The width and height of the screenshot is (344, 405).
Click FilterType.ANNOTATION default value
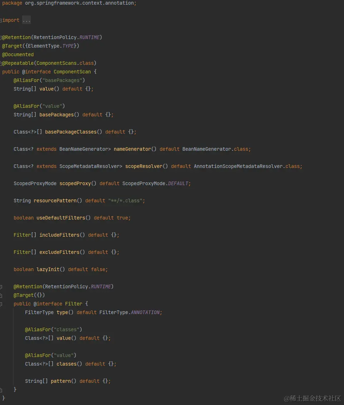(129, 313)
